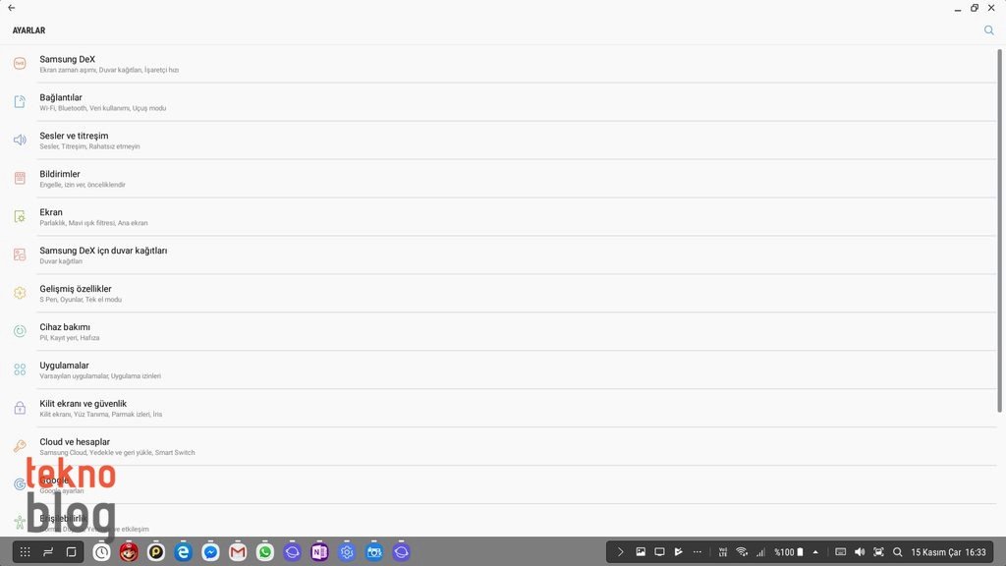This screenshot has height=566, width=1006.
Task: Expand quick settings with the up arrow
Action: (814, 552)
